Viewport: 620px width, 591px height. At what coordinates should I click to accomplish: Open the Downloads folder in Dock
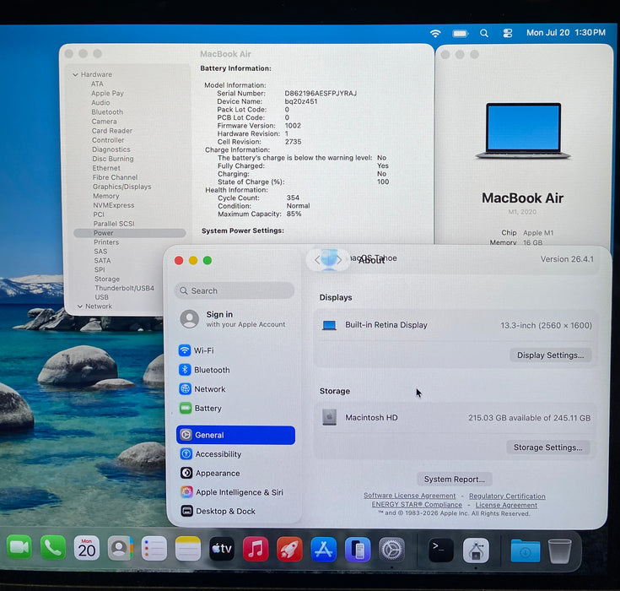point(525,550)
